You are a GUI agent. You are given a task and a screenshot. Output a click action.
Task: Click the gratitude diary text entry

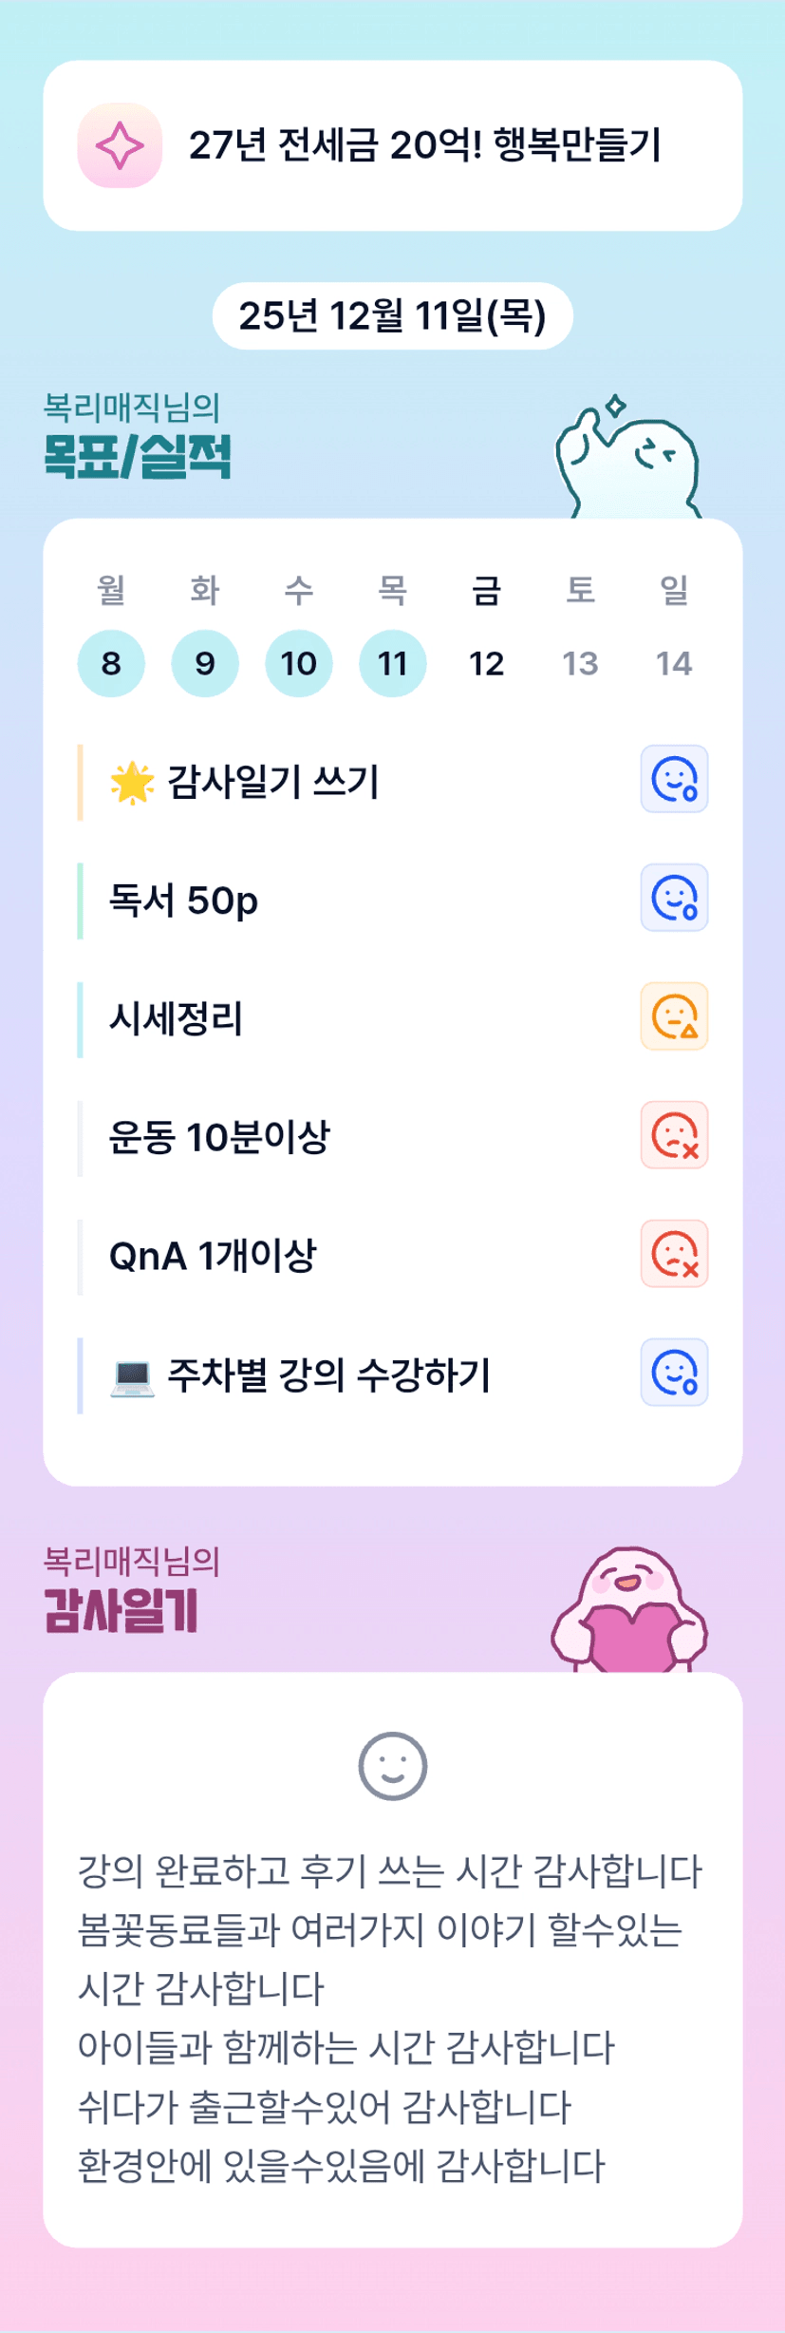point(390,2019)
